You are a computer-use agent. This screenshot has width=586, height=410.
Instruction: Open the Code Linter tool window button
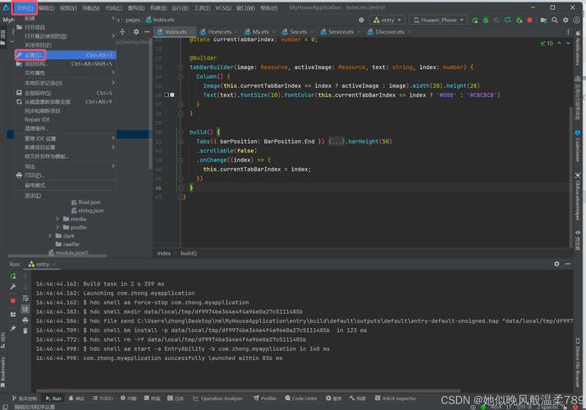click(301, 399)
